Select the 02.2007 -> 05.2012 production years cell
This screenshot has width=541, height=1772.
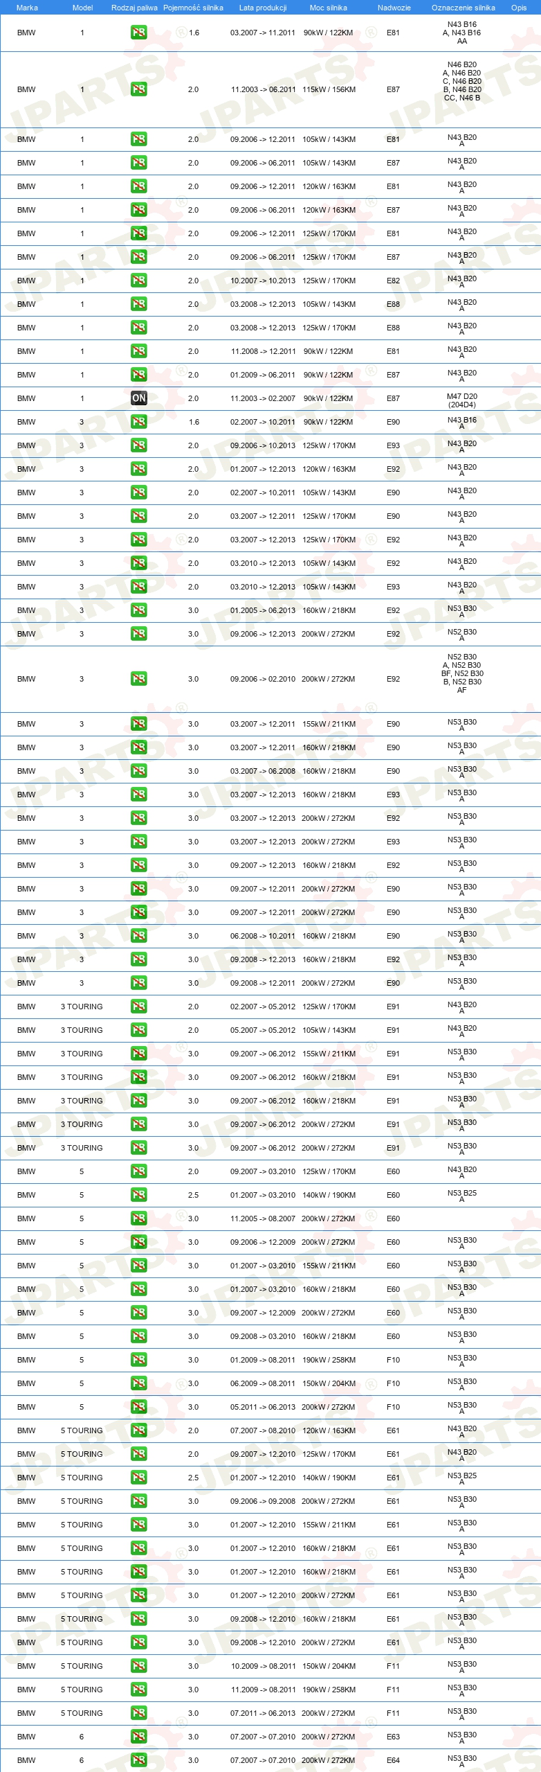pos(263,1007)
